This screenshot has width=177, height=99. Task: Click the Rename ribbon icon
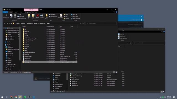click(x=42, y=16)
